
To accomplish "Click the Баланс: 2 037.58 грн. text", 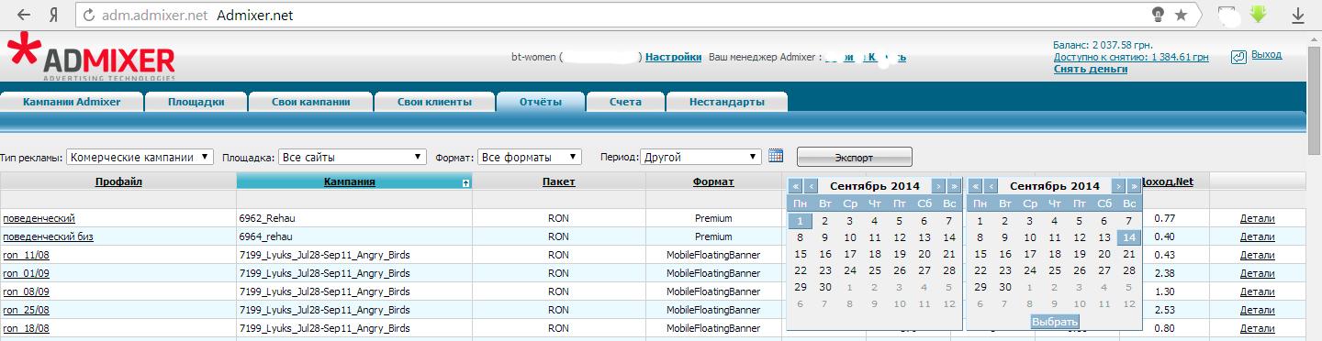I will 1103,44.
